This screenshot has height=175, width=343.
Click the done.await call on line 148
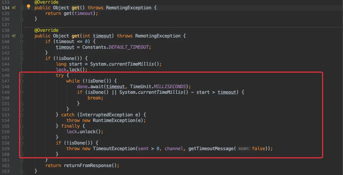click(x=90, y=87)
